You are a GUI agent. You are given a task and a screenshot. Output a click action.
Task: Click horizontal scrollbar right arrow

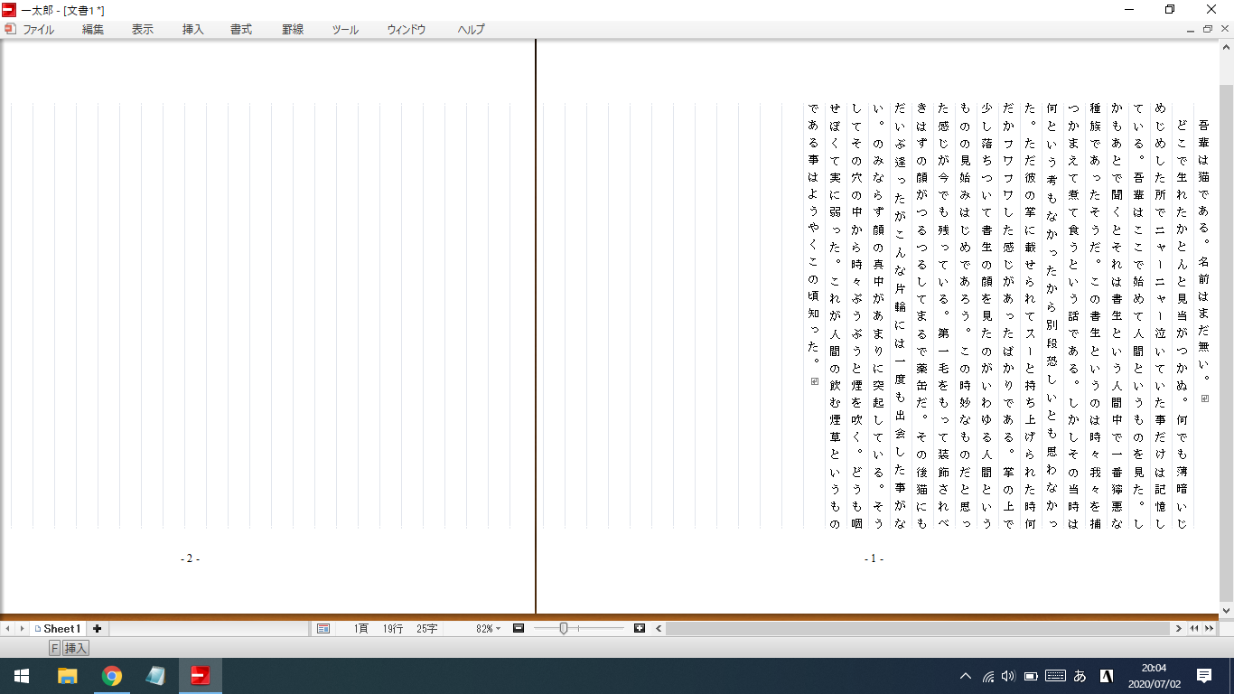point(1178,629)
